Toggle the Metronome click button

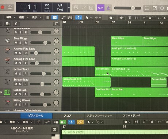(108, 8)
